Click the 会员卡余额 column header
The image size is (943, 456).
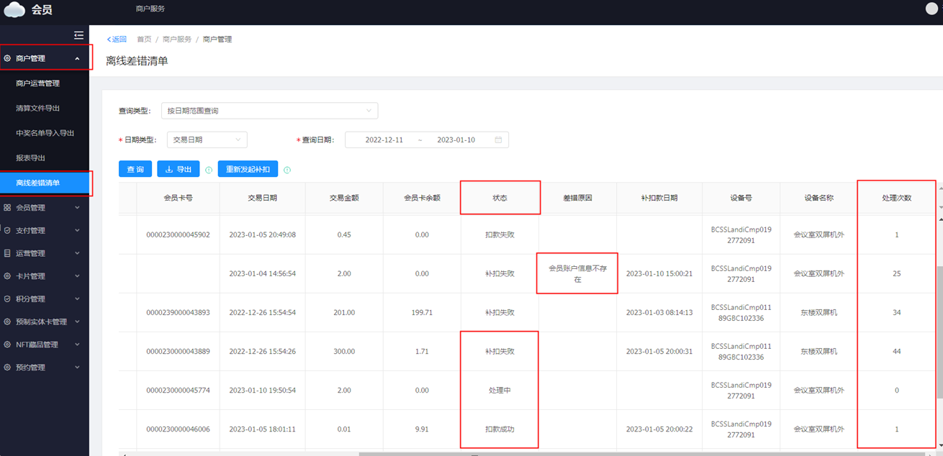pyautogui.click(x=422, y=198)
